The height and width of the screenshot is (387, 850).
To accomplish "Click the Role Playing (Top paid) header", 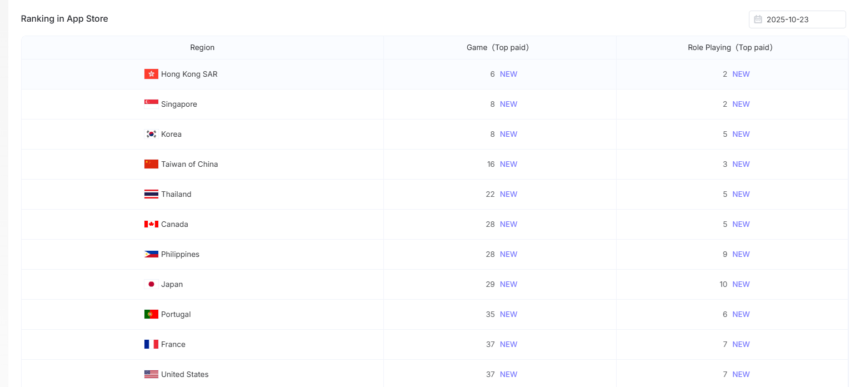I will (731, 47).
